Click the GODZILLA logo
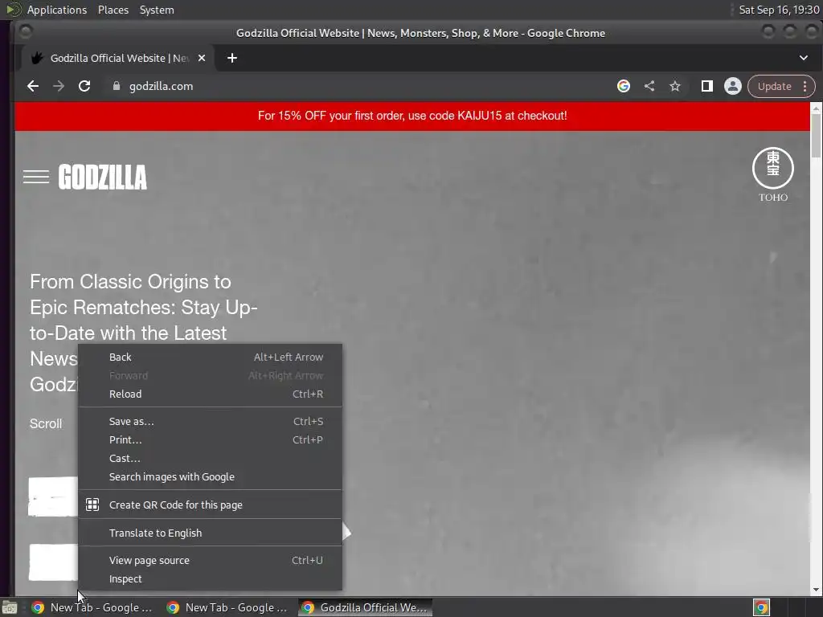This screenshot has height=617, width=823. [x=102, y=177]
